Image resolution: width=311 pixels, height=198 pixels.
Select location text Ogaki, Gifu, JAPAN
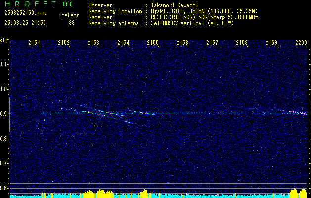click(x=178, y=11)
